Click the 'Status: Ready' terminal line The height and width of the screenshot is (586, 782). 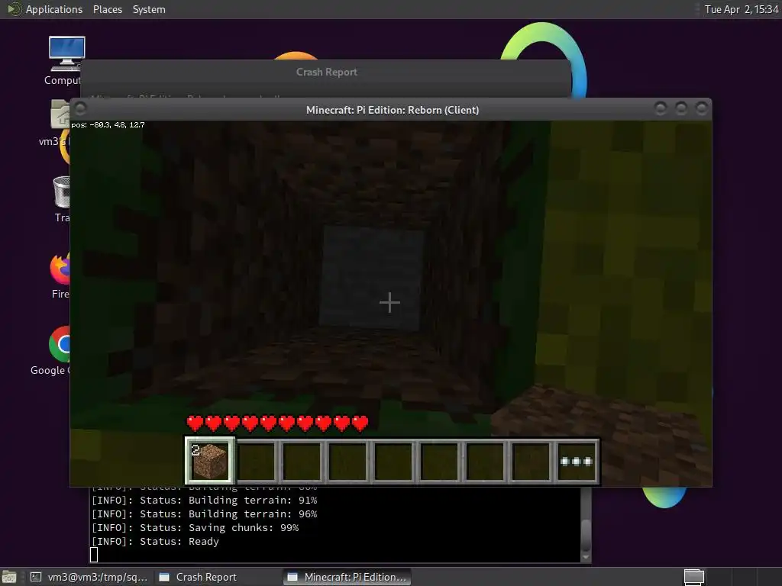pyautogui.click(x=155, y=541)
